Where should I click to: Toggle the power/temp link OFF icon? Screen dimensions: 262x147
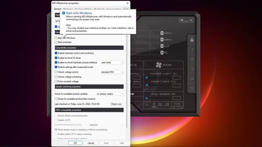tap(149, 89)
